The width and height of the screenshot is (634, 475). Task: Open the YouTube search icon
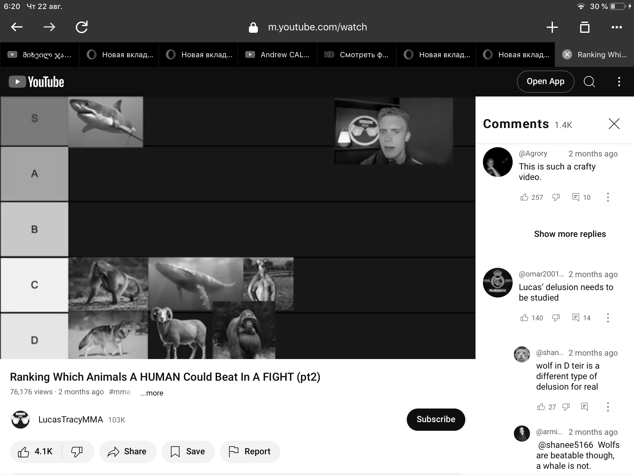pos(589,82)
